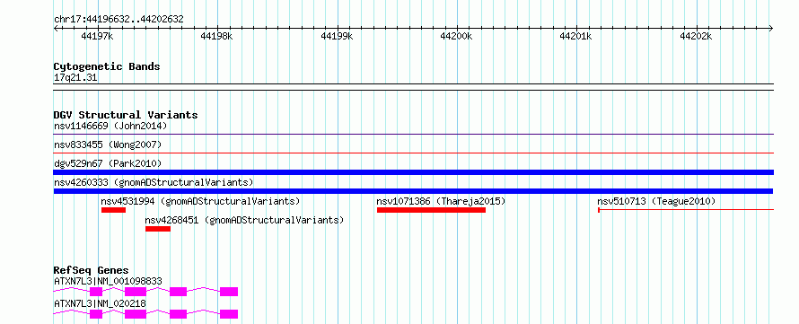Click the 17q21.31 band label
The height and width of the screenshot is (324, 799).
75,78
